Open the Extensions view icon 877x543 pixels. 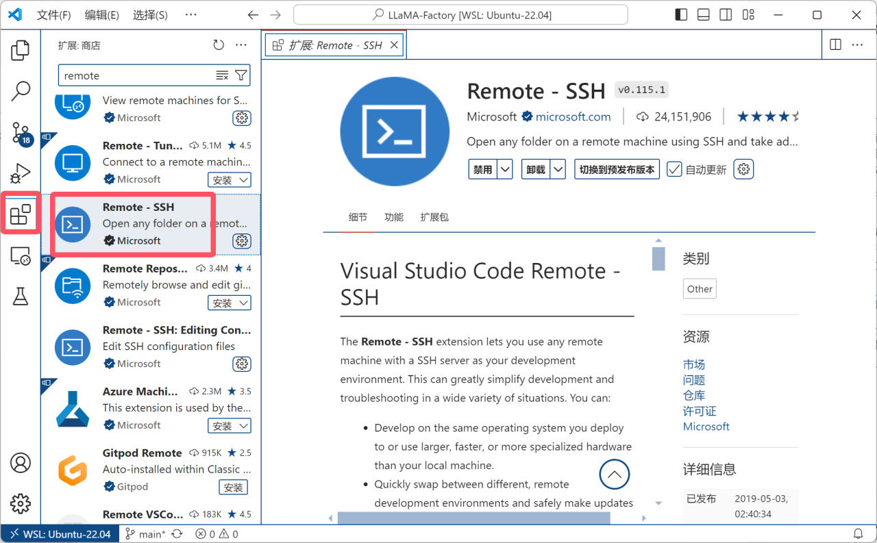click(x=21, y=214)
